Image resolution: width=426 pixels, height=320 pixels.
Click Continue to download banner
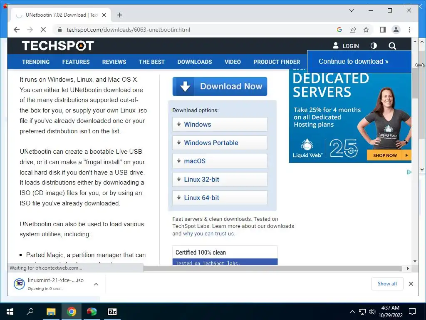tap(359, 62)
